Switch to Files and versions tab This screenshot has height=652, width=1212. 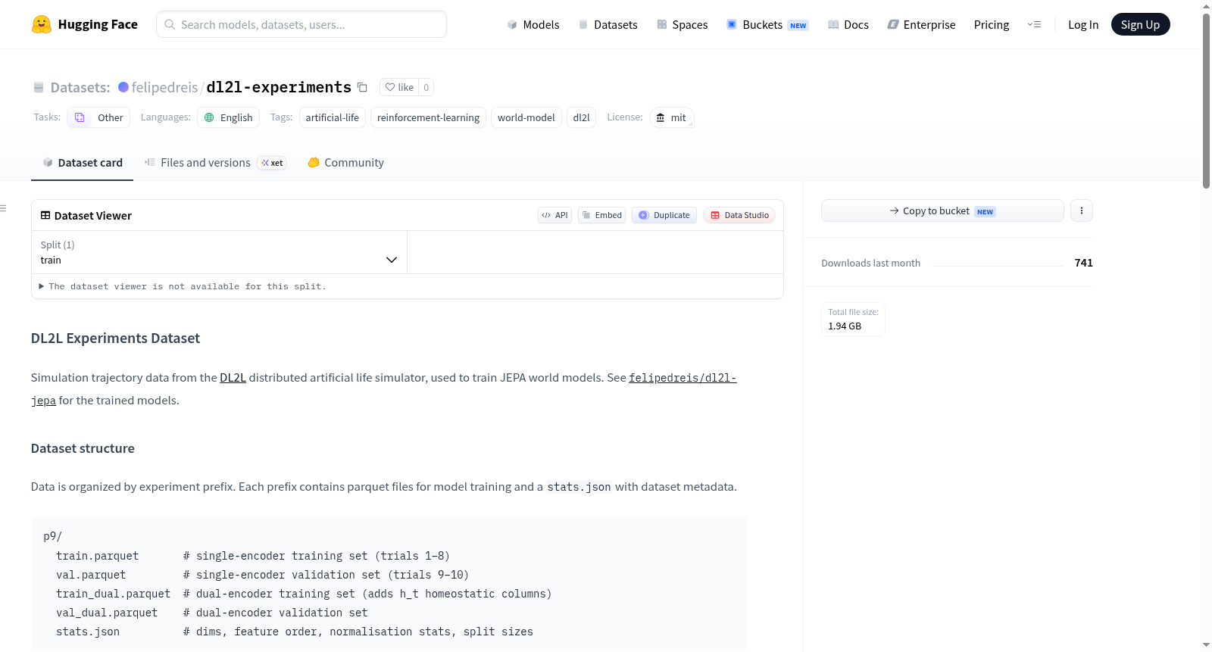tap(215, 162)
